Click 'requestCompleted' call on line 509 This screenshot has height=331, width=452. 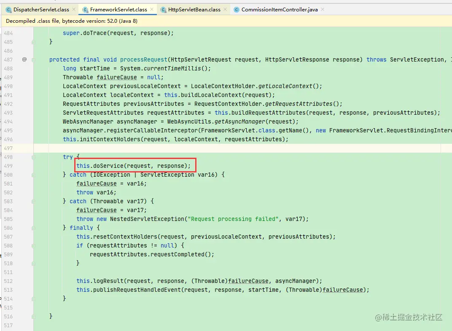pyautogui.click(x=177, y=255)
